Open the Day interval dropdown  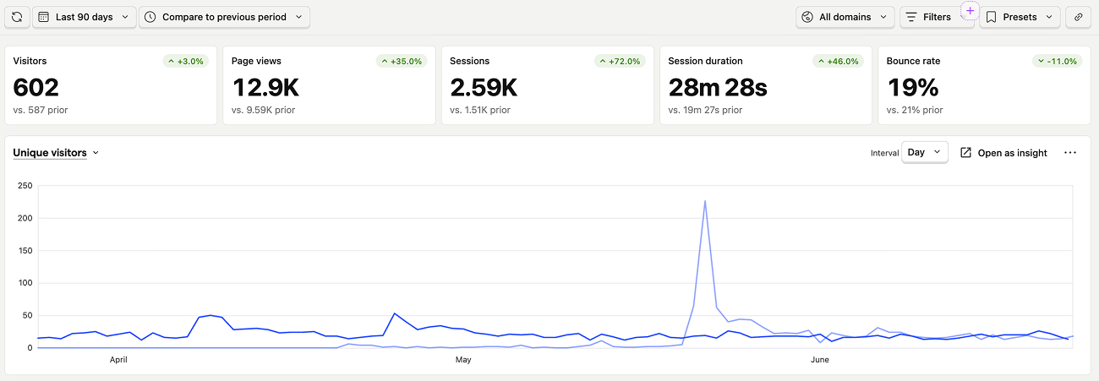click(x=925, y=153)
